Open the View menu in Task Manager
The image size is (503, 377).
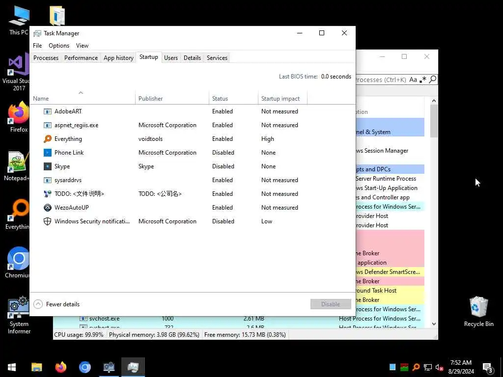click(x=82, y=46)
